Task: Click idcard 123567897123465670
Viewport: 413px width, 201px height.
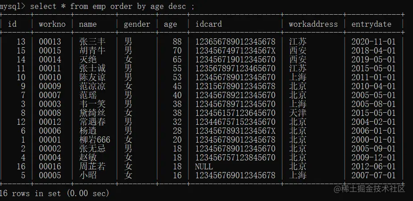Action: [x=235, y=68]
